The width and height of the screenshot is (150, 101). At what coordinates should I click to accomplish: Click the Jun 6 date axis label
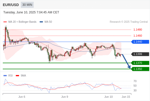(x=22, y=97)
